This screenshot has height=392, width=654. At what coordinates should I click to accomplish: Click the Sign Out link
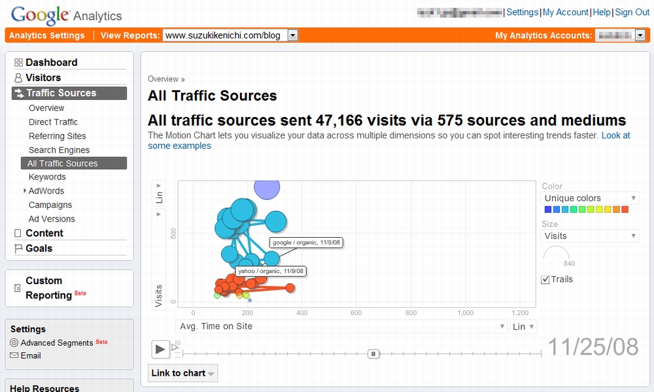(x=632, y=12)
